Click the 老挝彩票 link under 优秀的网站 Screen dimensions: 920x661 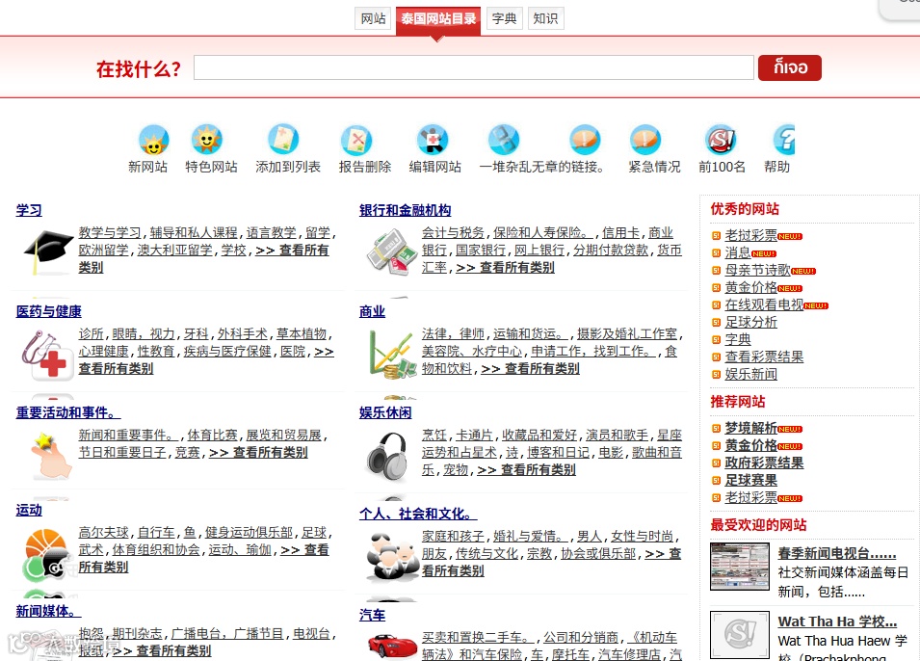(750, 235)
